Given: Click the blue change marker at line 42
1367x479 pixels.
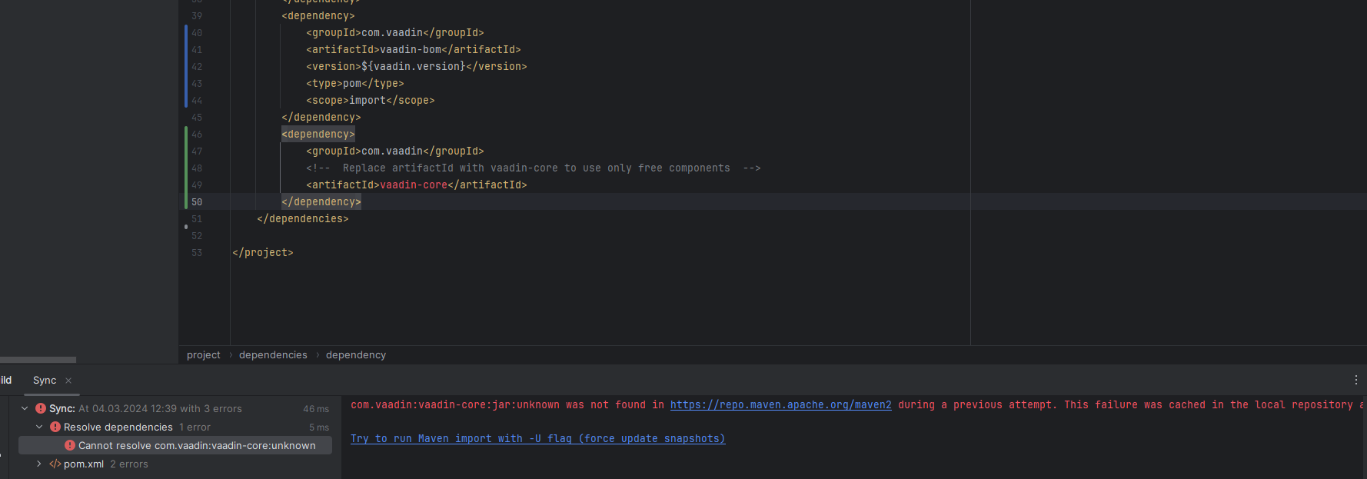Looking at the screenshot, I should (186, 67).
